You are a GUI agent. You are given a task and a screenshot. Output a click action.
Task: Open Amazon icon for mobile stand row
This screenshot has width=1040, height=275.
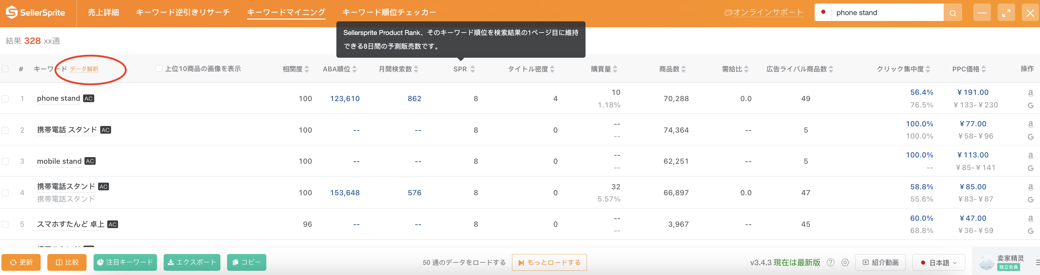point(1030,155)
